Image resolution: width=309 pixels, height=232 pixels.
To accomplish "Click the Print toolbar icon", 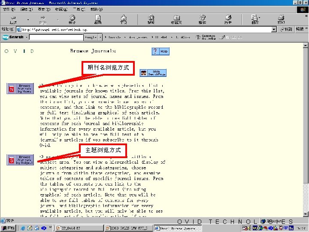I will coord(281,18).
